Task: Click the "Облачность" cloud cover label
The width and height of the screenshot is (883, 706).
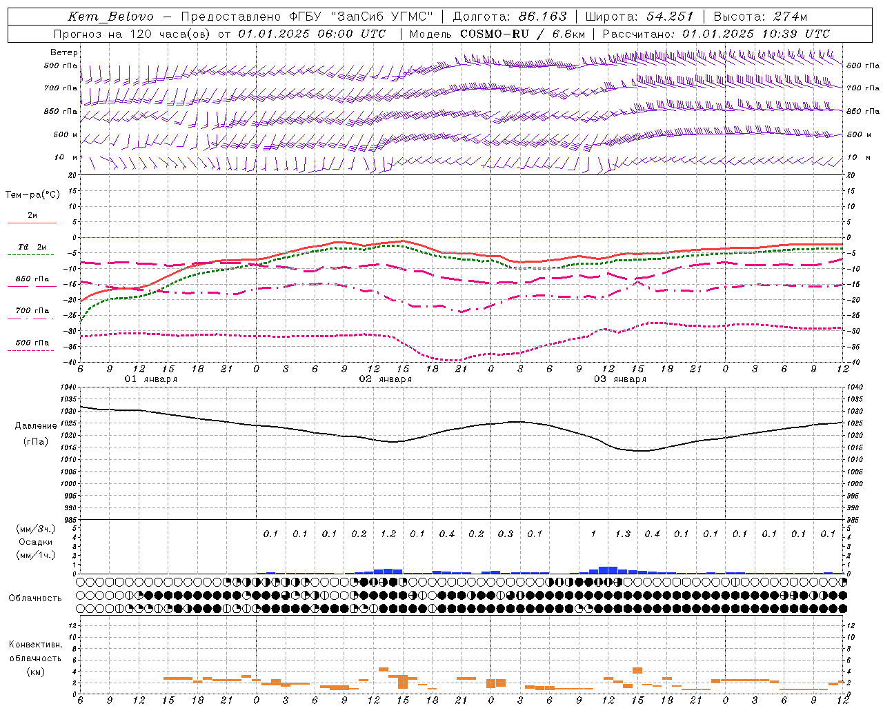Action: (x=34, y=598)
